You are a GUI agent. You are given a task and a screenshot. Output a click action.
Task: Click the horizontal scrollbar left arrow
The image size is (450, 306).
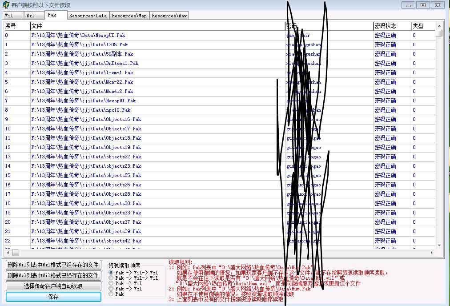pos(8,253)
